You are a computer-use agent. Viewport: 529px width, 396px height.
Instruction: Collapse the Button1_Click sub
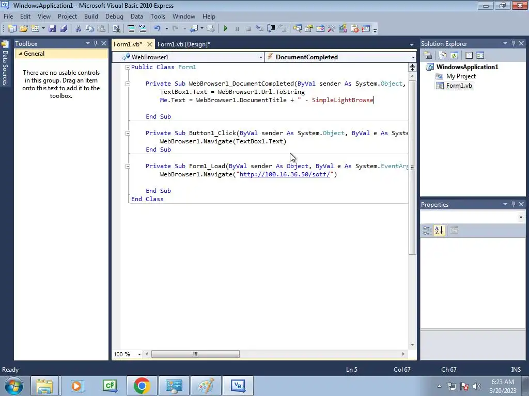click(128, 133)
